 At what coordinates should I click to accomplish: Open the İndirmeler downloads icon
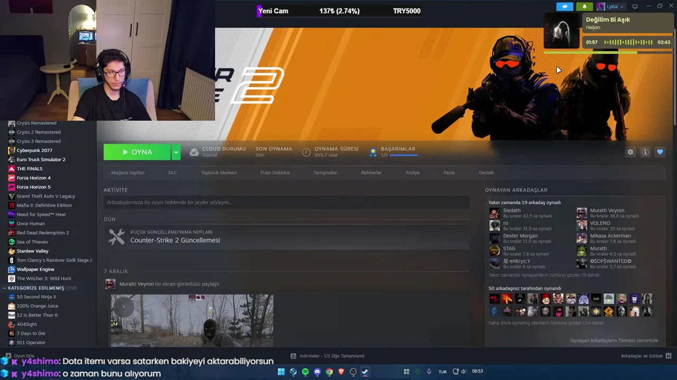click(293, 356)
